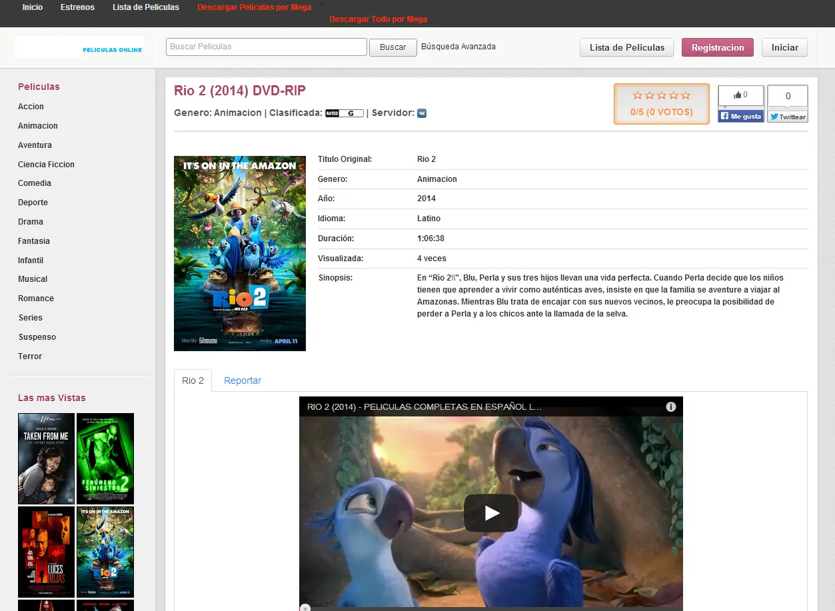Select the Animacion category in sidebar
This screenshot has width=835, height=611.
pyautogui.click(x=38, y=126)
